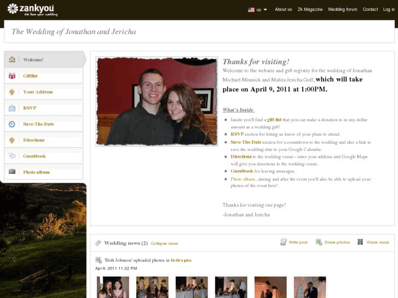Follow the Directions link in list
398x298 pixels.
(241, 157)
